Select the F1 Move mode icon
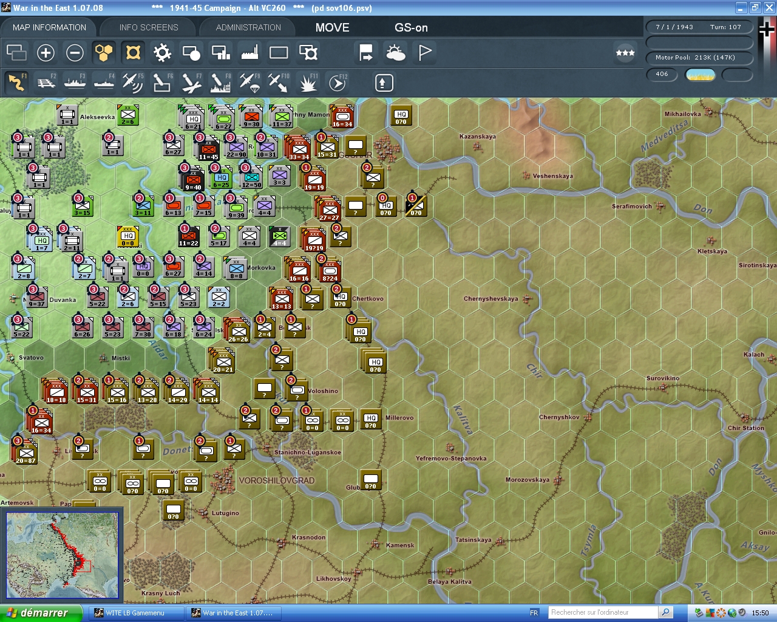This screenshot has width=777, height=622. pyautogui.click(x=16, y=83)
